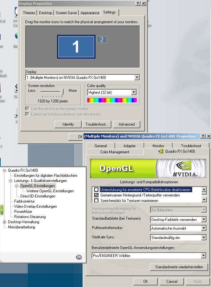Image resolution: width=211 pixels, height=287 pixels.
Task: Select 'PowerMizer' tree item
Action: 23,211
